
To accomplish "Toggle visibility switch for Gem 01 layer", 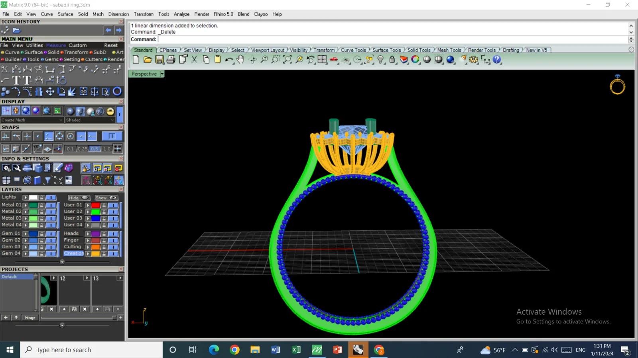I will [51, 234].
